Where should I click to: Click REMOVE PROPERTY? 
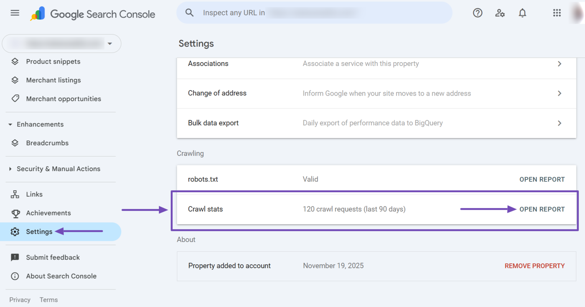pyautogui.click(x=534, y=266)
